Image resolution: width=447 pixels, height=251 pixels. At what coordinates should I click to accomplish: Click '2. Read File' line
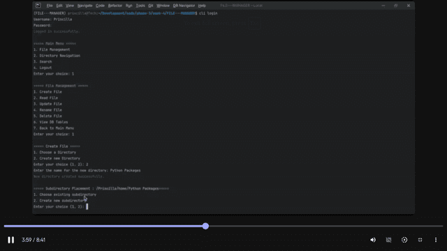tap(45, 98)
